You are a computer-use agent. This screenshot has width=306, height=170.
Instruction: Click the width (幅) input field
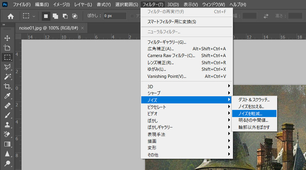250,16
